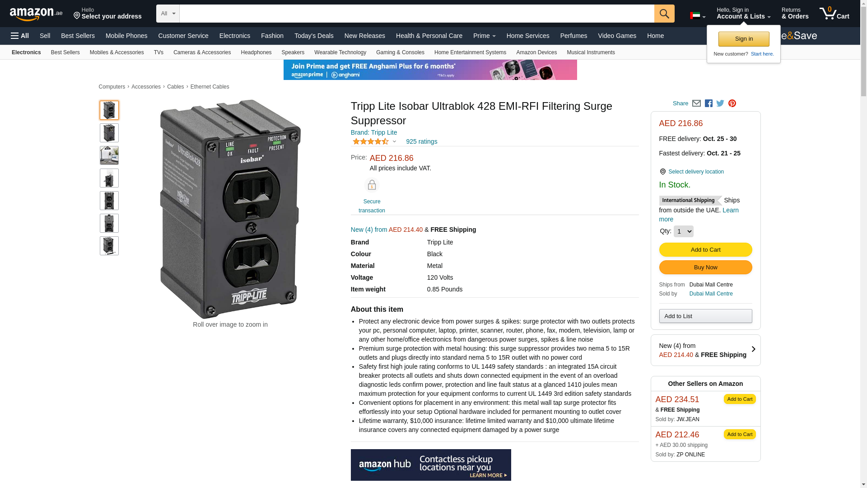The image size is (867, 488).
Task: Open the quantity dropdown
Action: click(683, 231)
